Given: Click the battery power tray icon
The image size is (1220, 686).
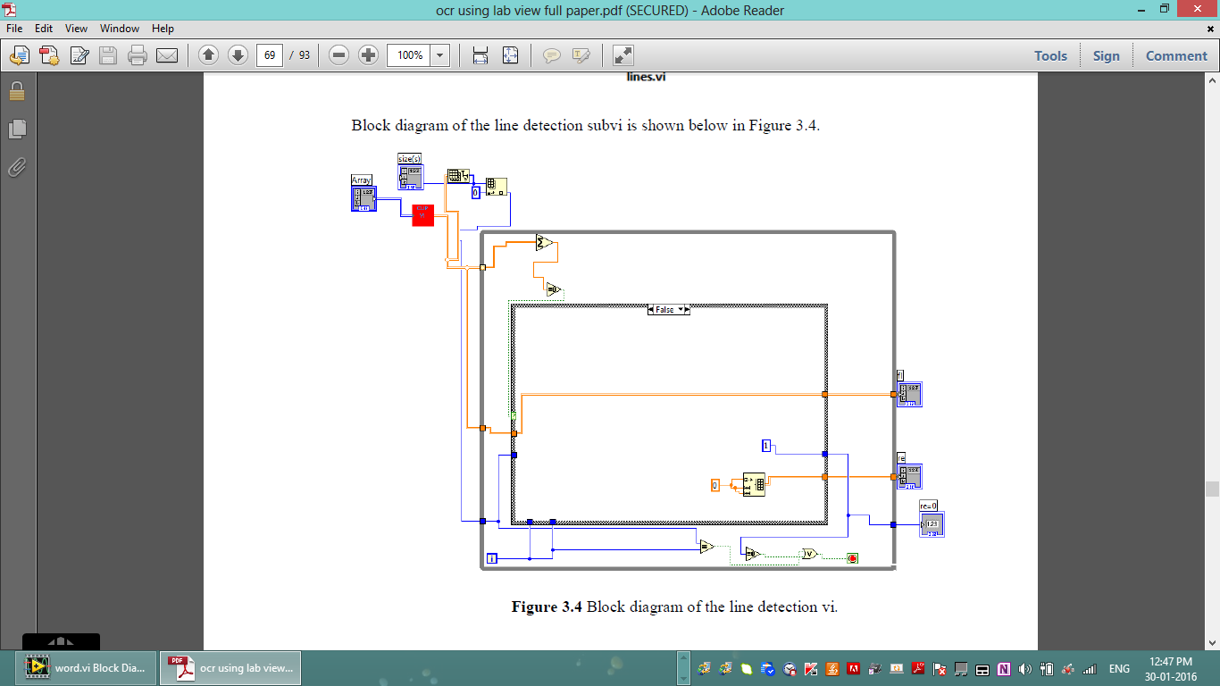Looking at the screenshot, I should [x=1047, y=669].
